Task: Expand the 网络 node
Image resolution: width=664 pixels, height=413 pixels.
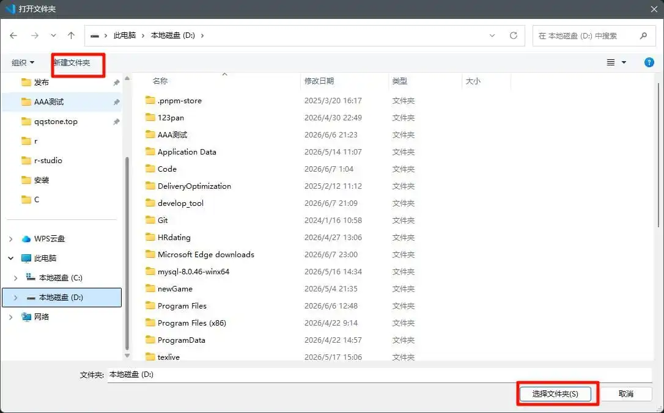Action: [10, 317]
